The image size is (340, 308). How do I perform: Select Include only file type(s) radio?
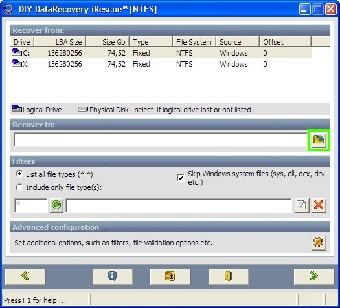pos(19,187)
